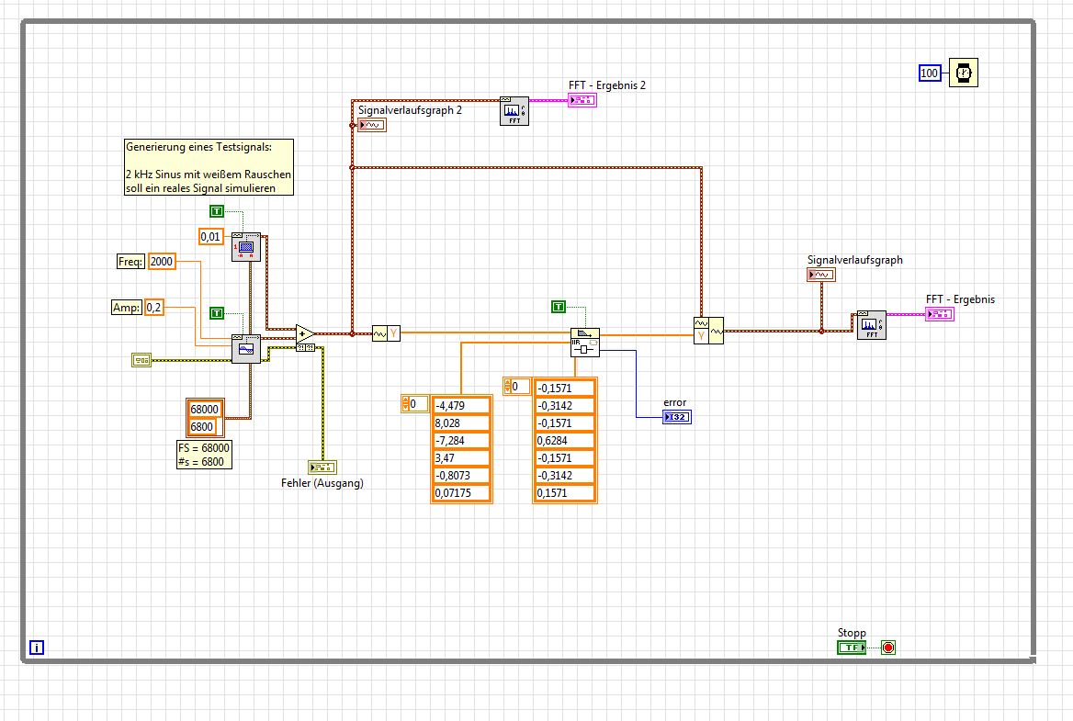The width and height of the screenshot is (1073, 721).
Task: Click the 3,47 array element
Action: tap(462, 458)
